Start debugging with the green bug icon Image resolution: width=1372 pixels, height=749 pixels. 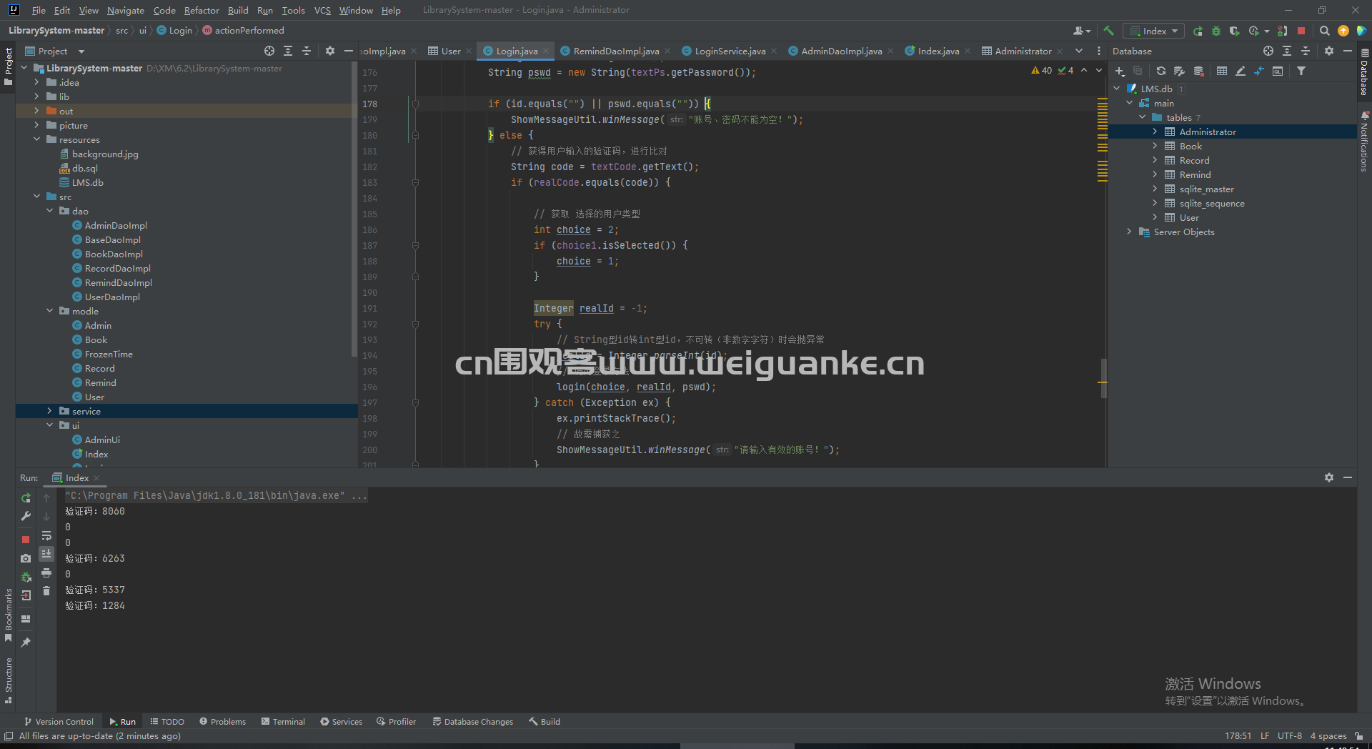click(x=1216, y=31)
